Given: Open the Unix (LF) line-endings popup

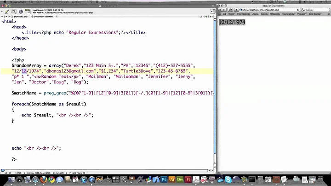Looking at the screenshot, I should [x=61, y=173].
